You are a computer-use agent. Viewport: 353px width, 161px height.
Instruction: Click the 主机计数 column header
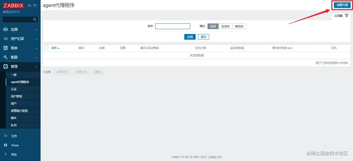coord(201,48)
